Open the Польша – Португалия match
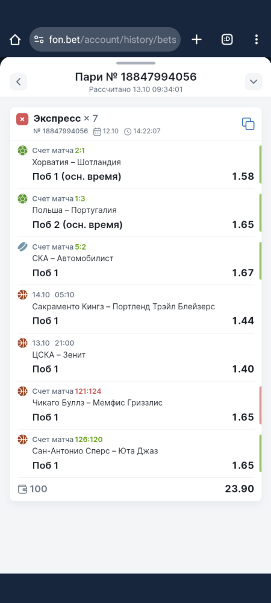The image size is (271, 603). [75, 210]
